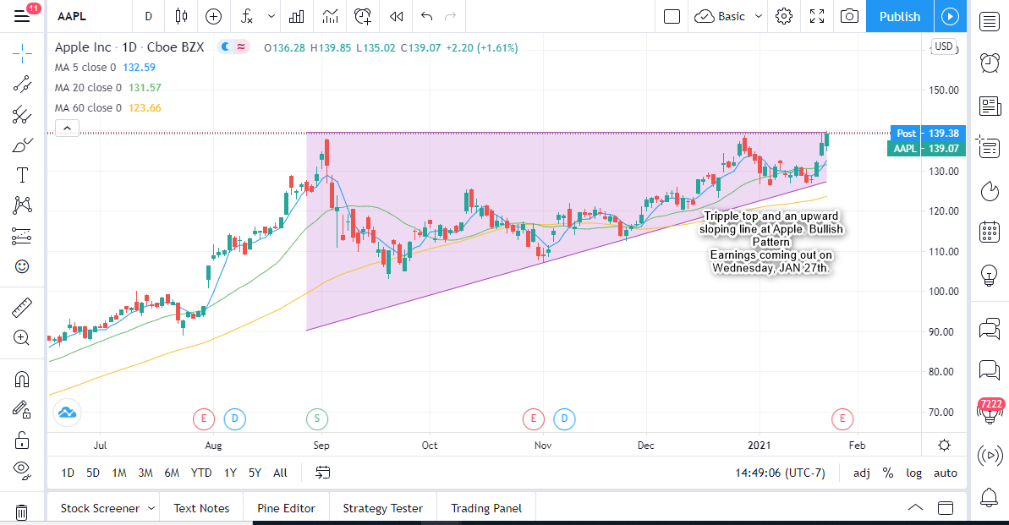Open the hamburger main menu
Viewport: 1009px width, 525px height.
(22, 16)
